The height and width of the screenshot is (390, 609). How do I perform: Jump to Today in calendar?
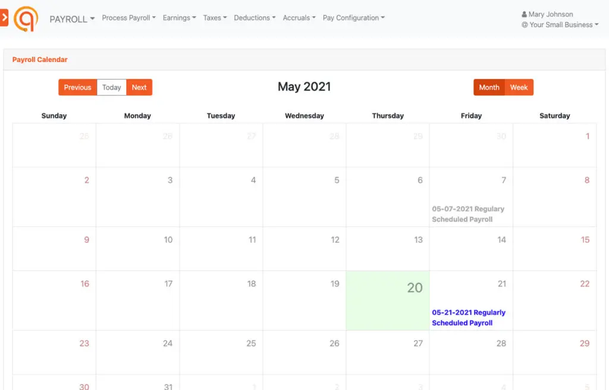click(111, 88)
